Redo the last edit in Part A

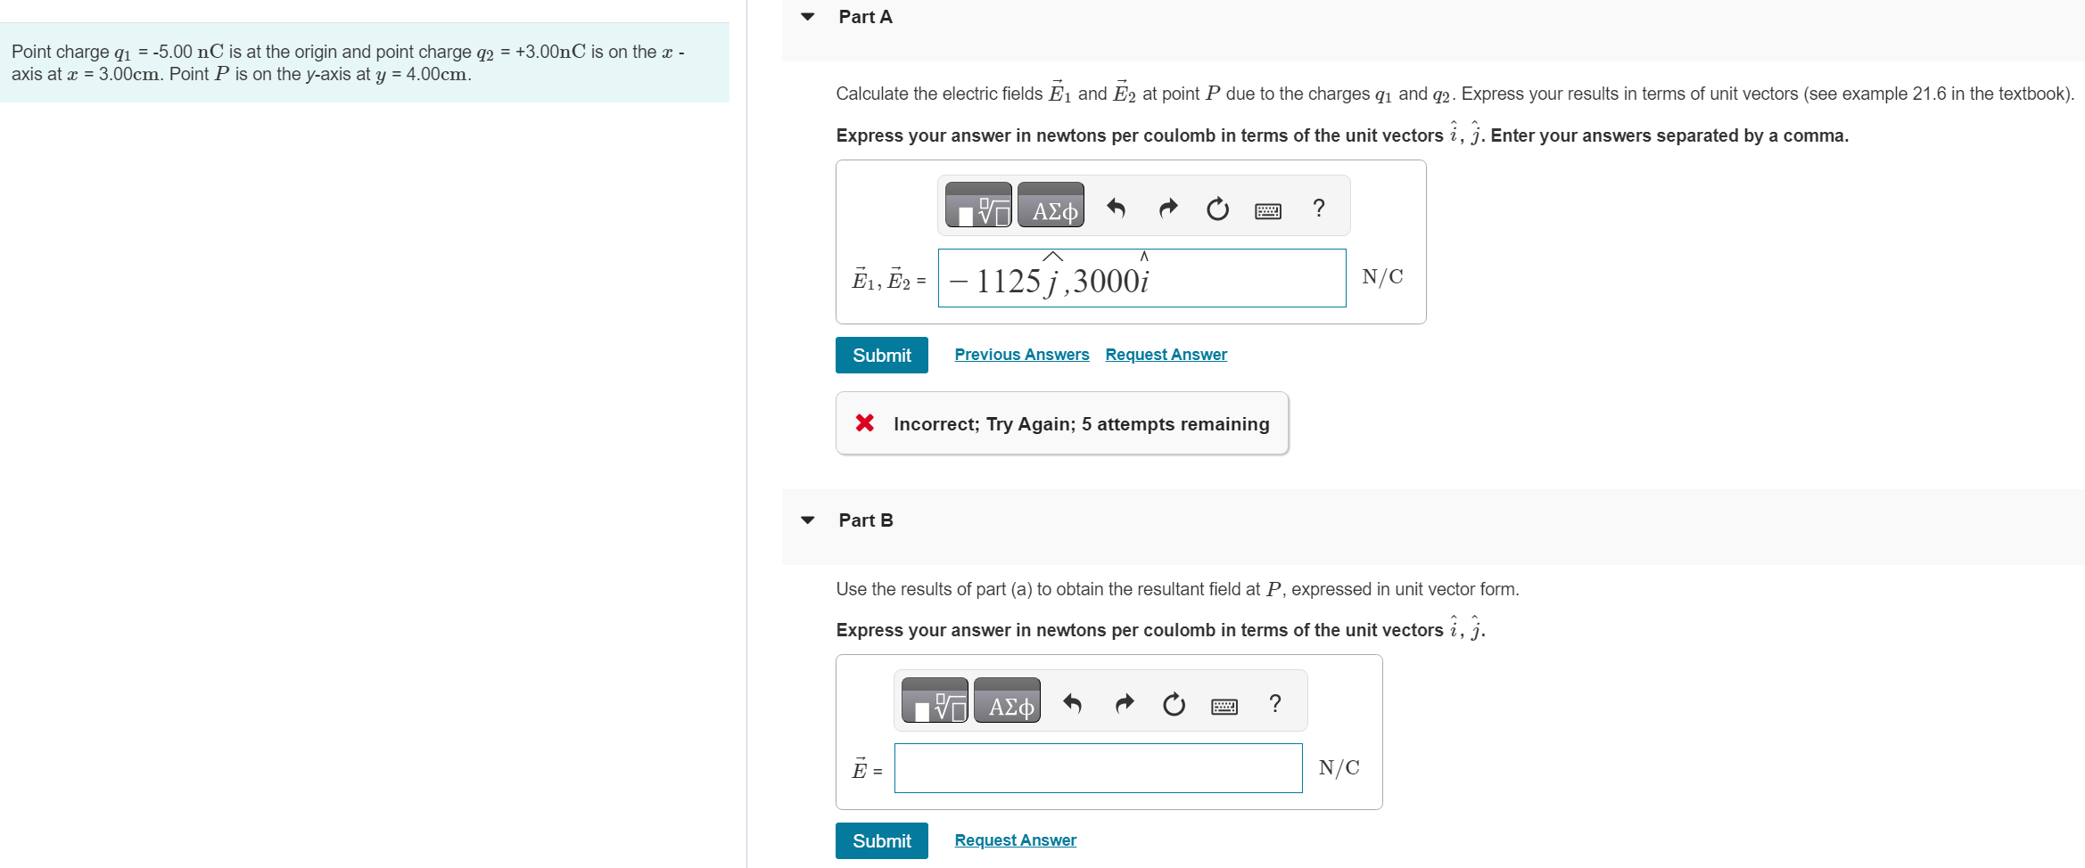coord(1167,208)
